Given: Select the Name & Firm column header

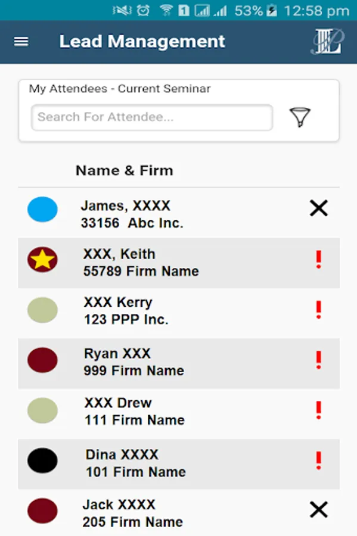Looking at the screenshot, I should coord(124,170).
